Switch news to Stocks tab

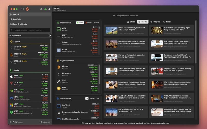[143, 22]
